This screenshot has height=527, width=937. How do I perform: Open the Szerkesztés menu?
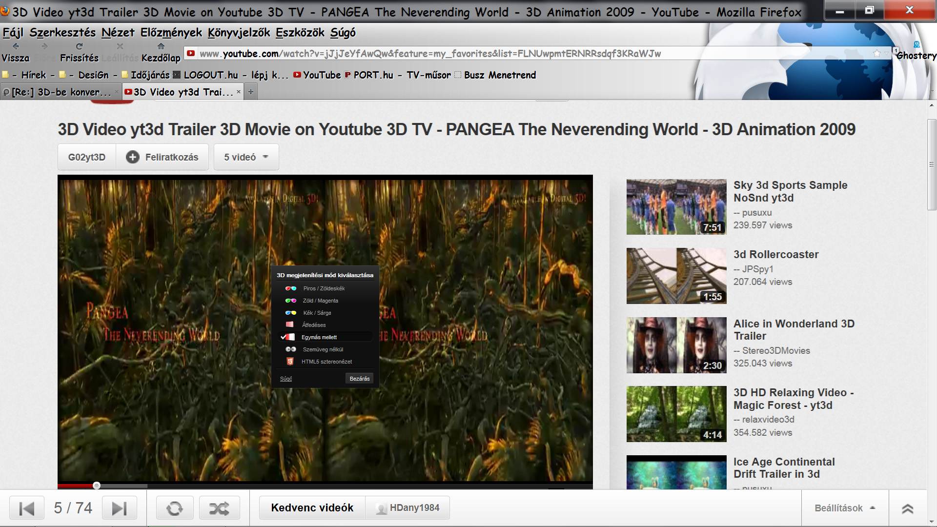(62, 33)
